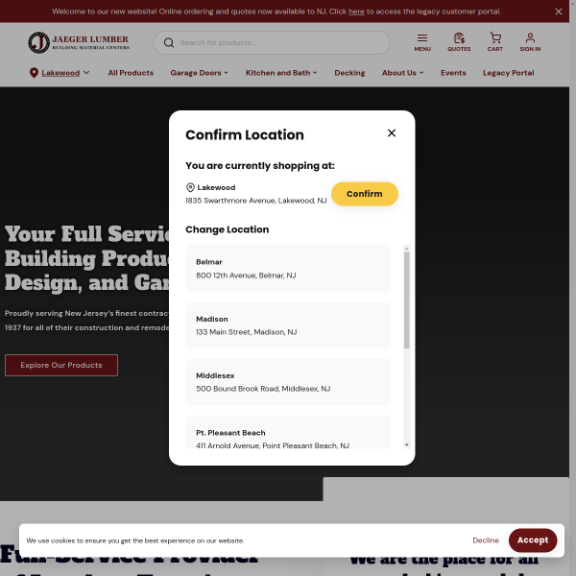Click the Lakewood location pin icon
Image resolution: width=576 pixels, height=576 pixels.
(34, 73)
